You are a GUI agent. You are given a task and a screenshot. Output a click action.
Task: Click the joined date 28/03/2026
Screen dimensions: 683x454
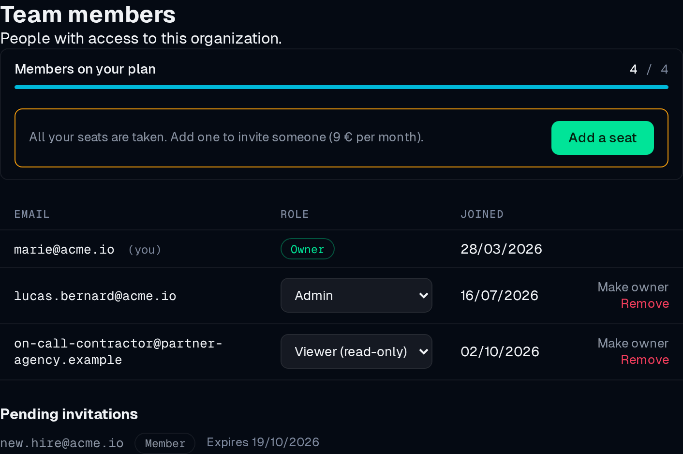point(501,249)
